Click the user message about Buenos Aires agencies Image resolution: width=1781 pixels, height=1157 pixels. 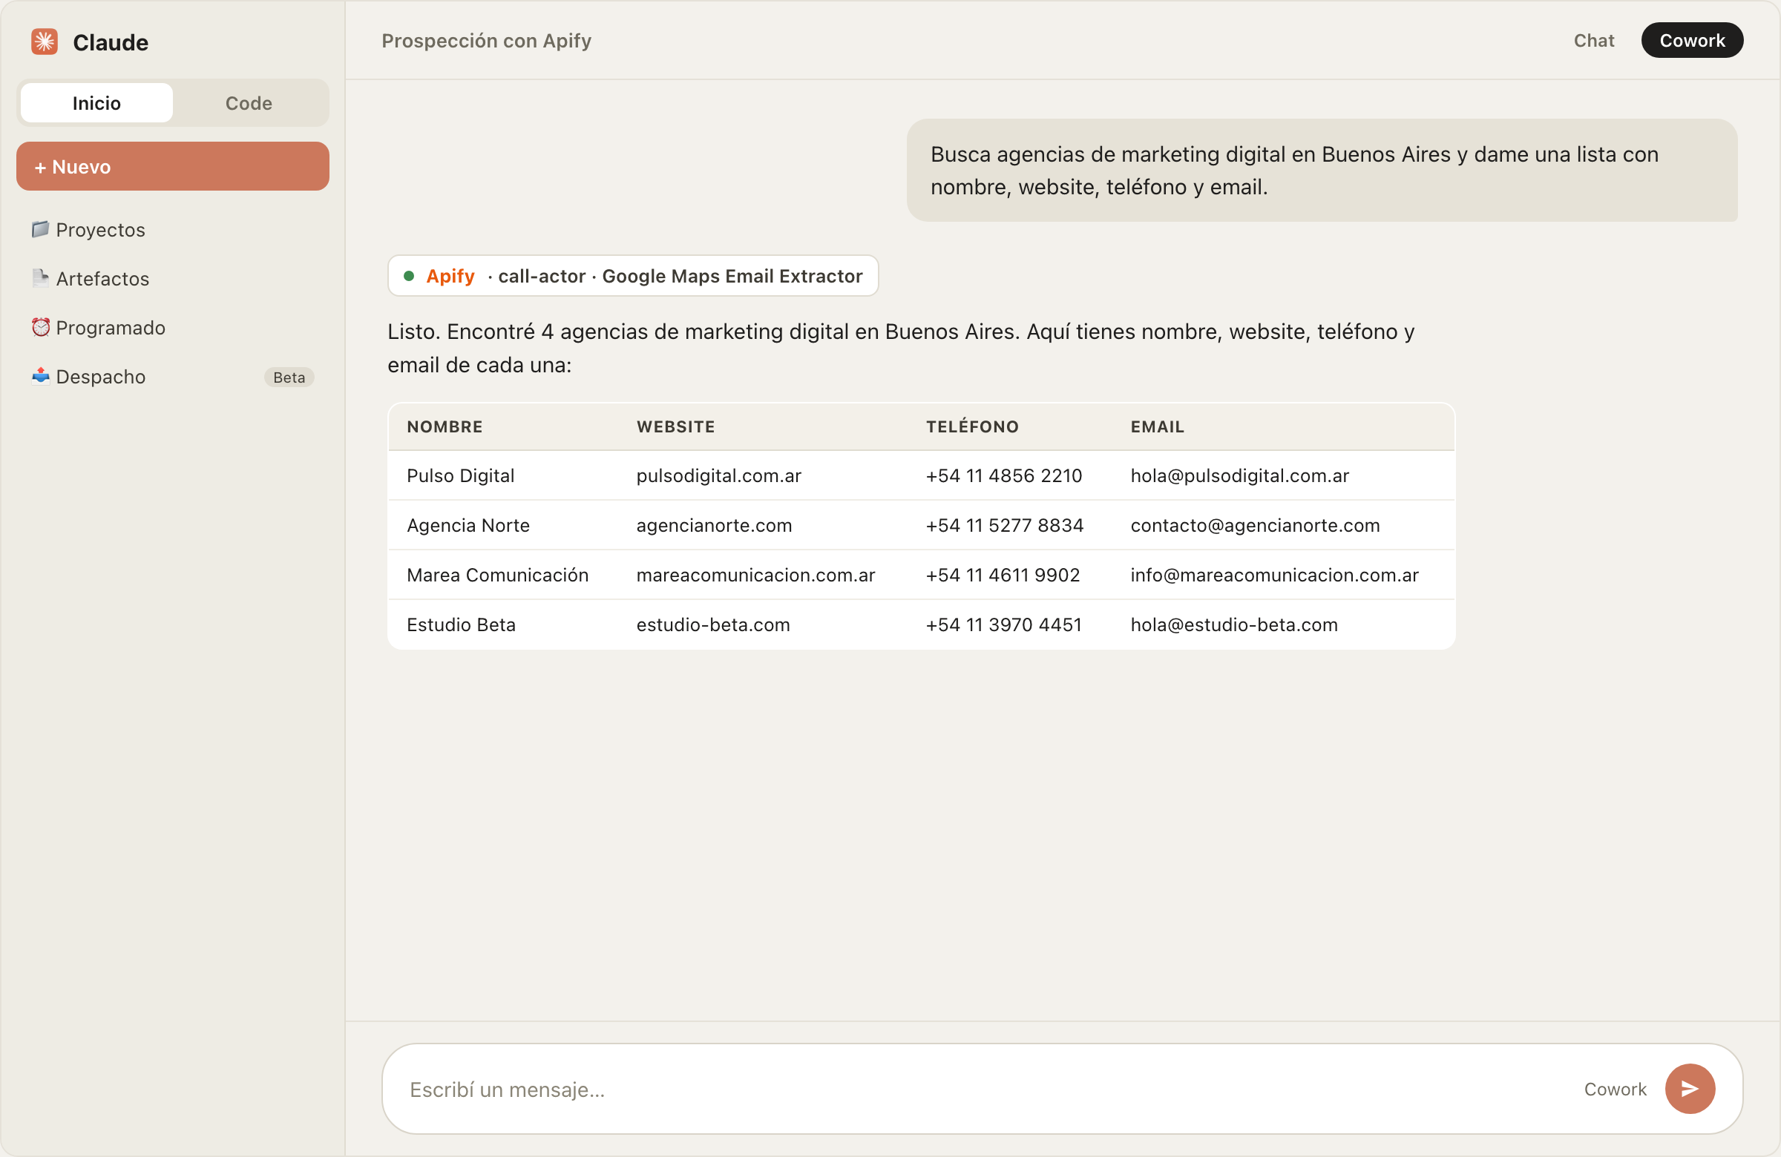coord(1322,171)
